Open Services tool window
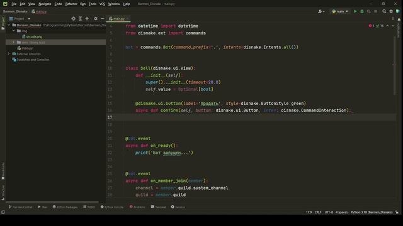This screenshot has height=226, width=403. coord(178,207)
